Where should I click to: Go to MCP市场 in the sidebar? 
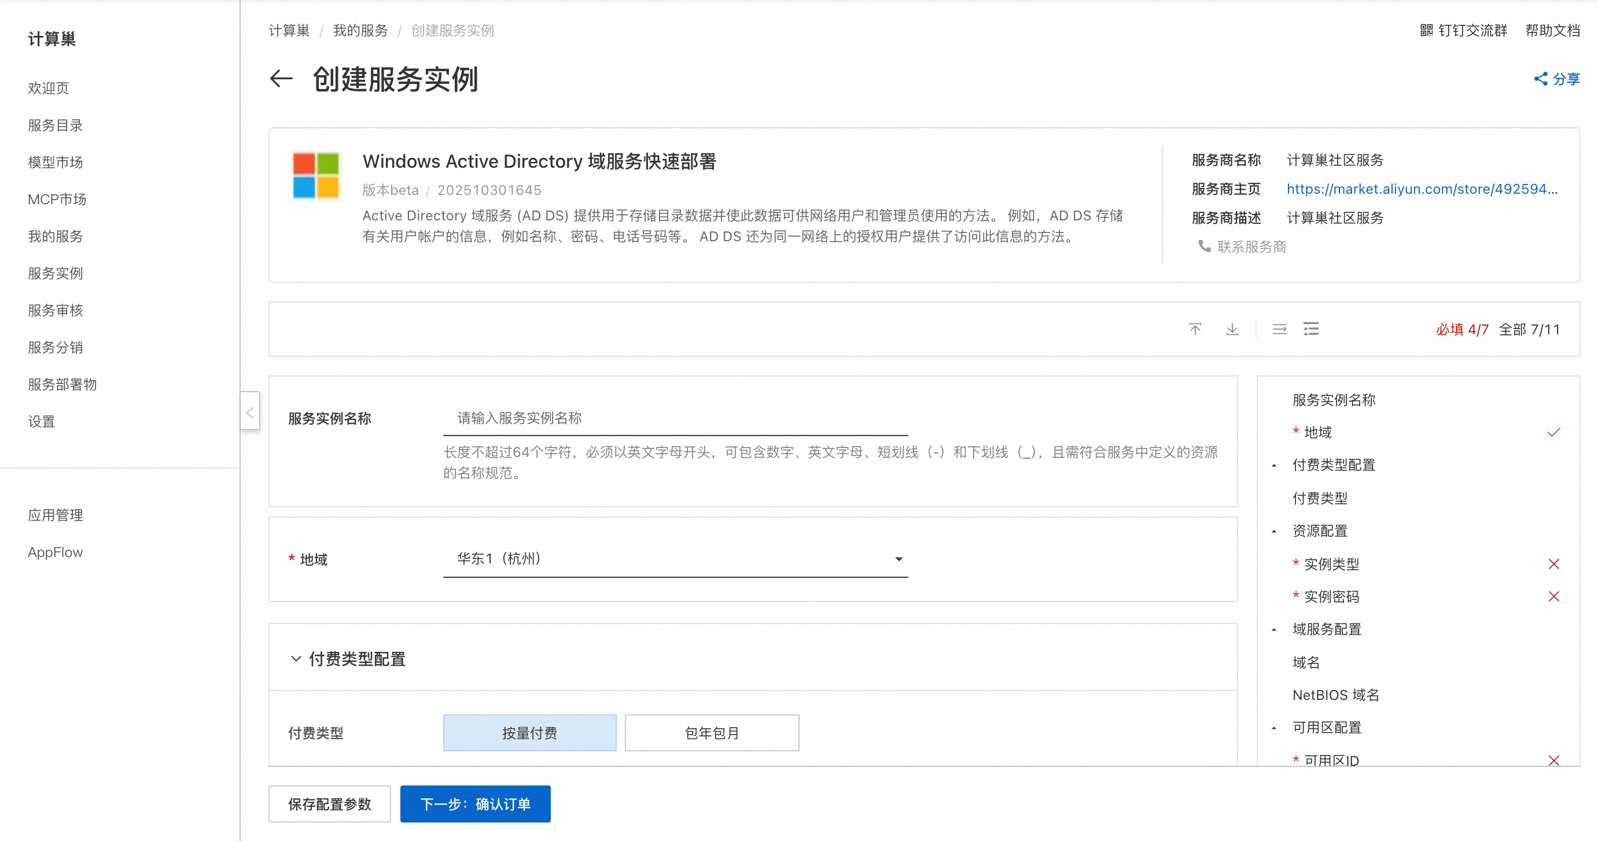pos(57,199)
